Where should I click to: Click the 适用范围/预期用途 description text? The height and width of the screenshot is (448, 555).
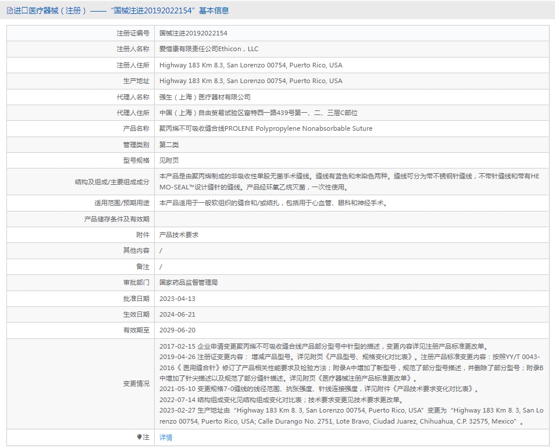click(273, 203)
